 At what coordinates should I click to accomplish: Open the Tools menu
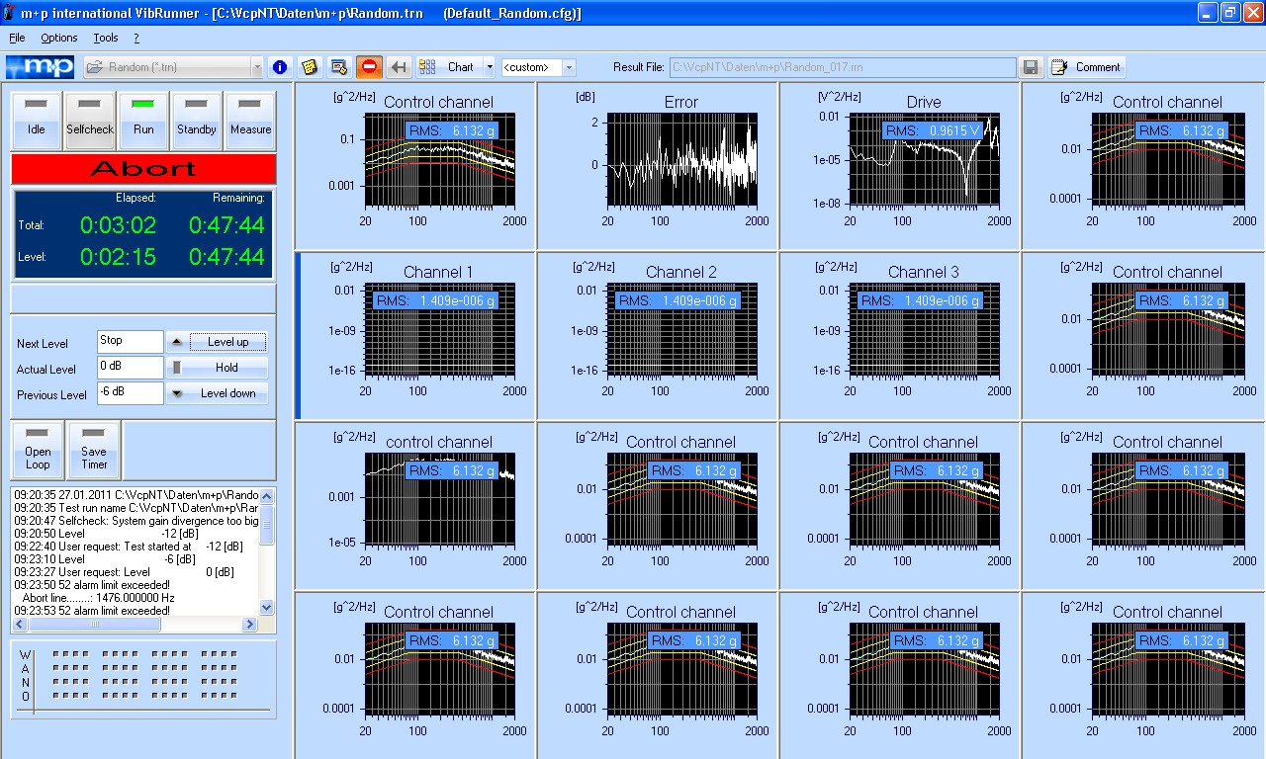105,38
